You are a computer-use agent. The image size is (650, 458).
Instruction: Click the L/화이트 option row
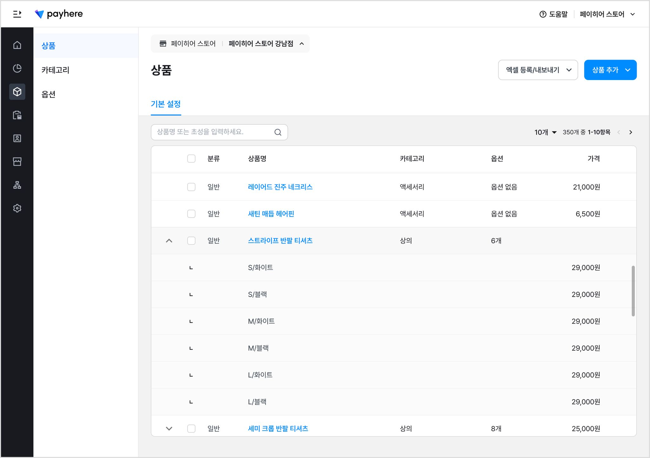394,375
